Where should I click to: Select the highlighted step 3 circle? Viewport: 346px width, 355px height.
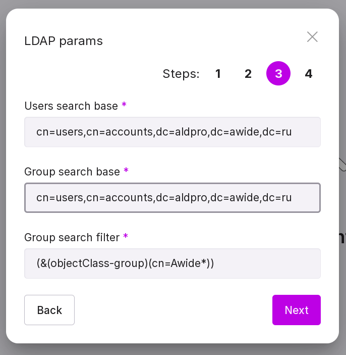point(278,74)
